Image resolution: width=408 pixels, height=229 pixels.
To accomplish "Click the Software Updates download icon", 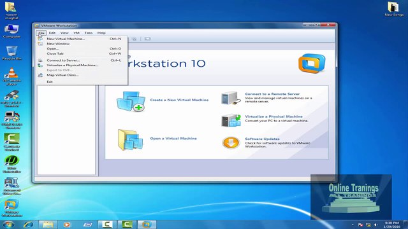I will click(x=231, y=142).
